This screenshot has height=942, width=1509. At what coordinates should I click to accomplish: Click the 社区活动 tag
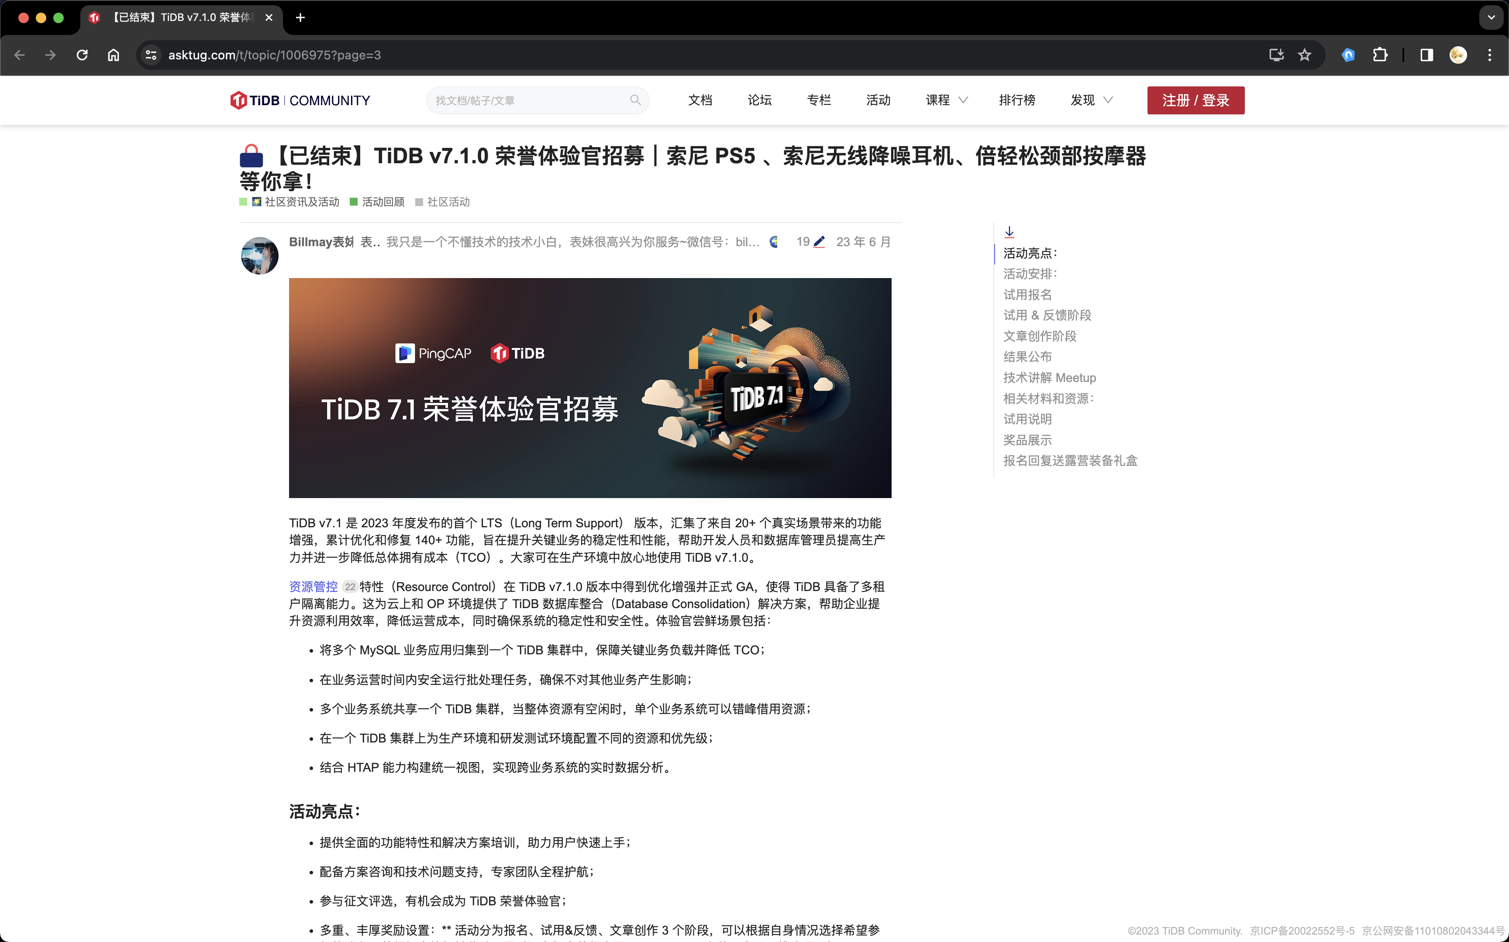(442, 202)
